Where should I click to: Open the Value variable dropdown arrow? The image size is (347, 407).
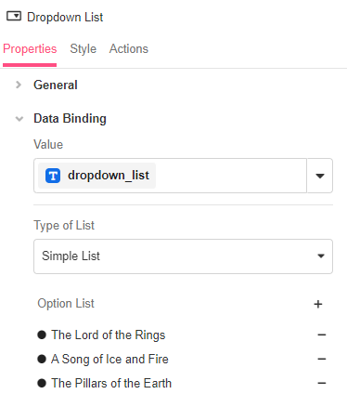(x=320, y=176)
